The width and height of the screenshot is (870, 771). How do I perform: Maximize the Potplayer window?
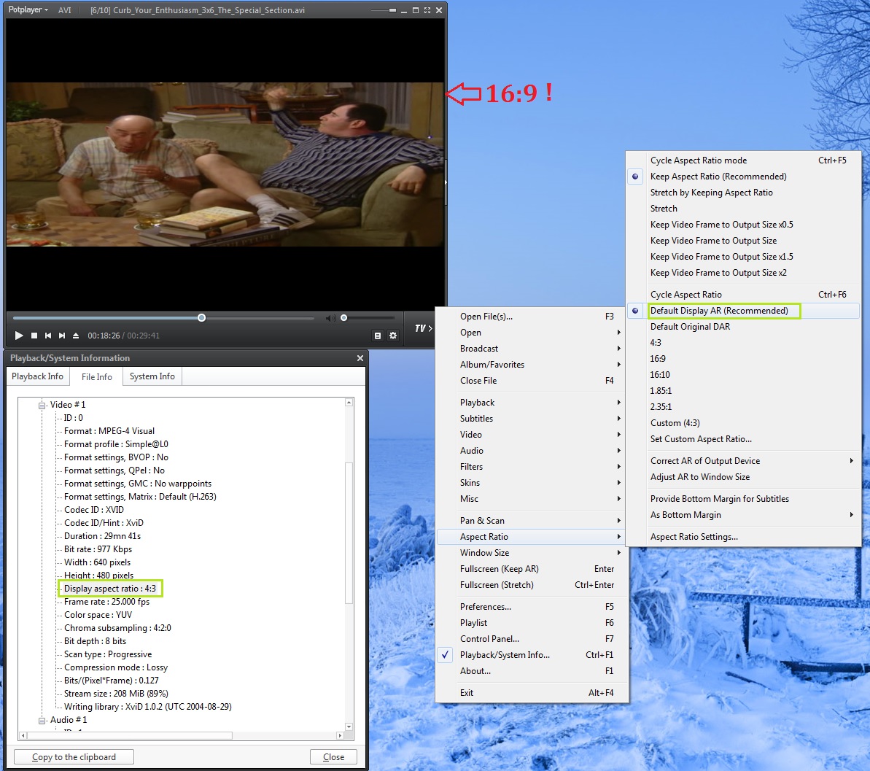(416, 10)
